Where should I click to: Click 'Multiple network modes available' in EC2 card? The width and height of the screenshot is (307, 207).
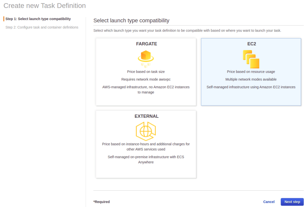pyautogui.click(x=251, y=80)
